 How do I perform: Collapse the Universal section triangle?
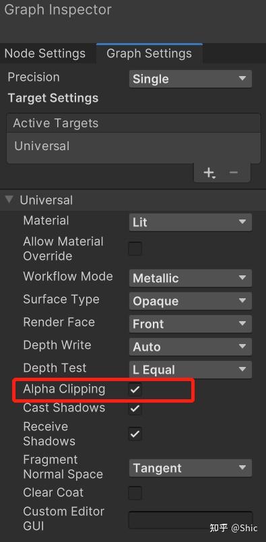pos(9,199)
